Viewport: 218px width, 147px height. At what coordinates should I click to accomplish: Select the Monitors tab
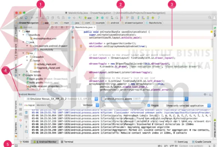43,105
